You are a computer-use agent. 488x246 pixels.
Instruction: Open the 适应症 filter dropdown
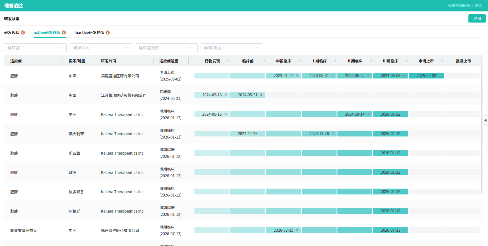click(35, 48)
